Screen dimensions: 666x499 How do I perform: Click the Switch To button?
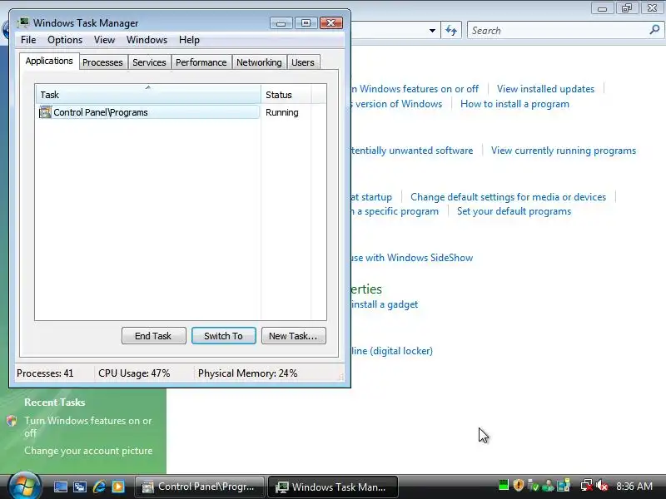(x=223, y=336)
